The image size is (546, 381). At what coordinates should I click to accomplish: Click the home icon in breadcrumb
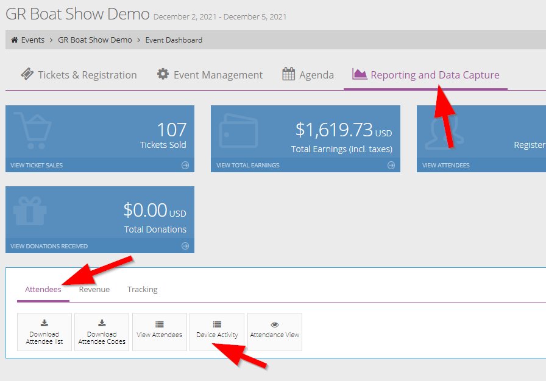[x=15, y=40]
